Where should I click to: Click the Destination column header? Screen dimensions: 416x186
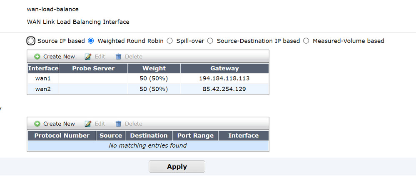pos(149,135)
